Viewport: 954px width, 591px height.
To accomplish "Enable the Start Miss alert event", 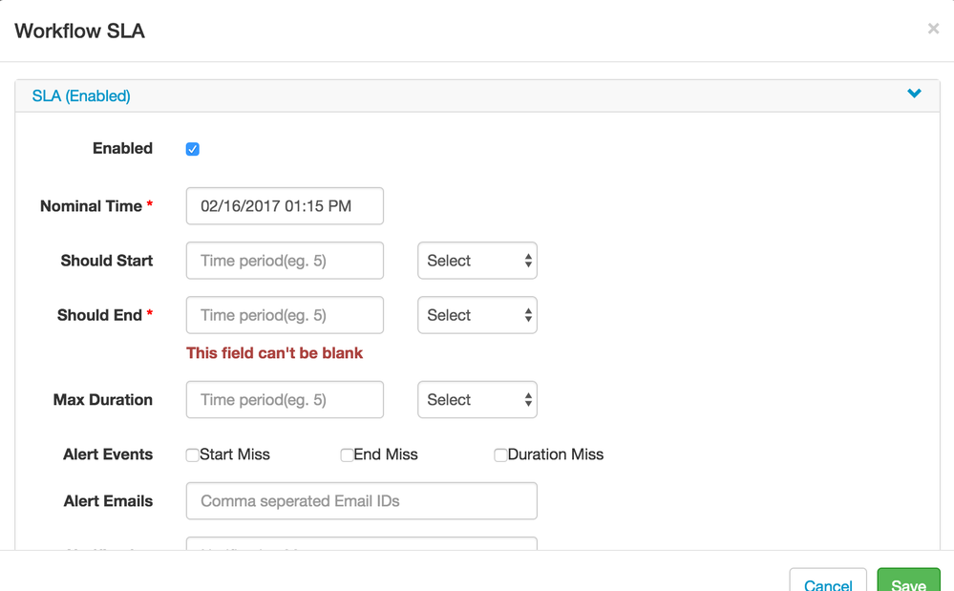I will click(x=193, y=455).
